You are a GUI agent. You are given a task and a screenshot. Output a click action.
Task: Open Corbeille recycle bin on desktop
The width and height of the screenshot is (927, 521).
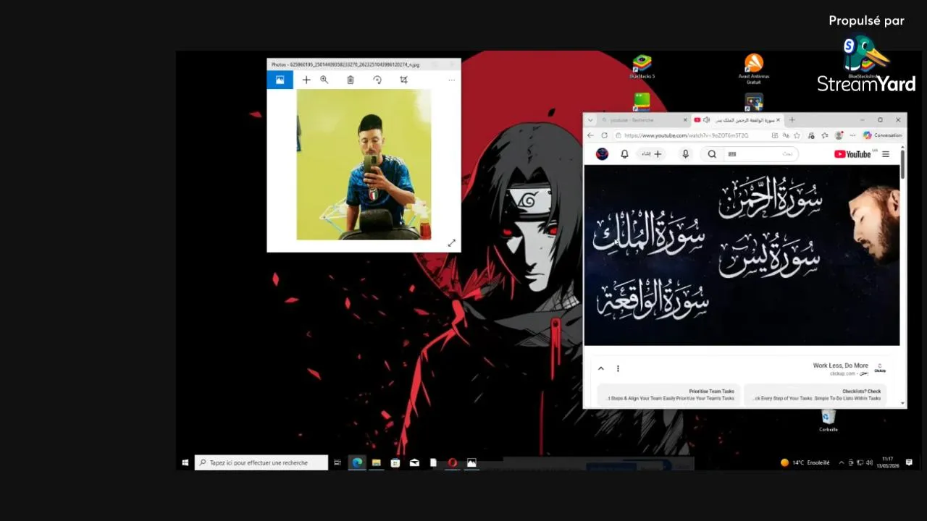829,420
